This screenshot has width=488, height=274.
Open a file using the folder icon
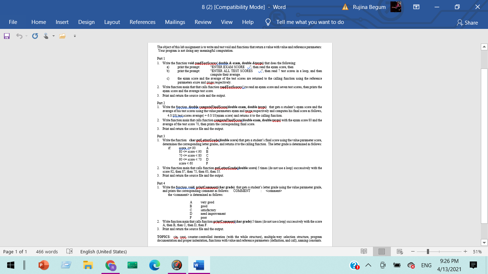[62, 36]
